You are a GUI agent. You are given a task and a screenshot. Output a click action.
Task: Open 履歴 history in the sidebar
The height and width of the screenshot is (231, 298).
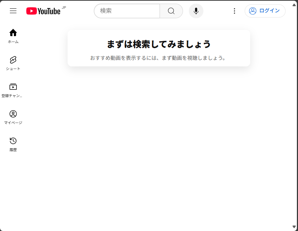click(13, 145)
